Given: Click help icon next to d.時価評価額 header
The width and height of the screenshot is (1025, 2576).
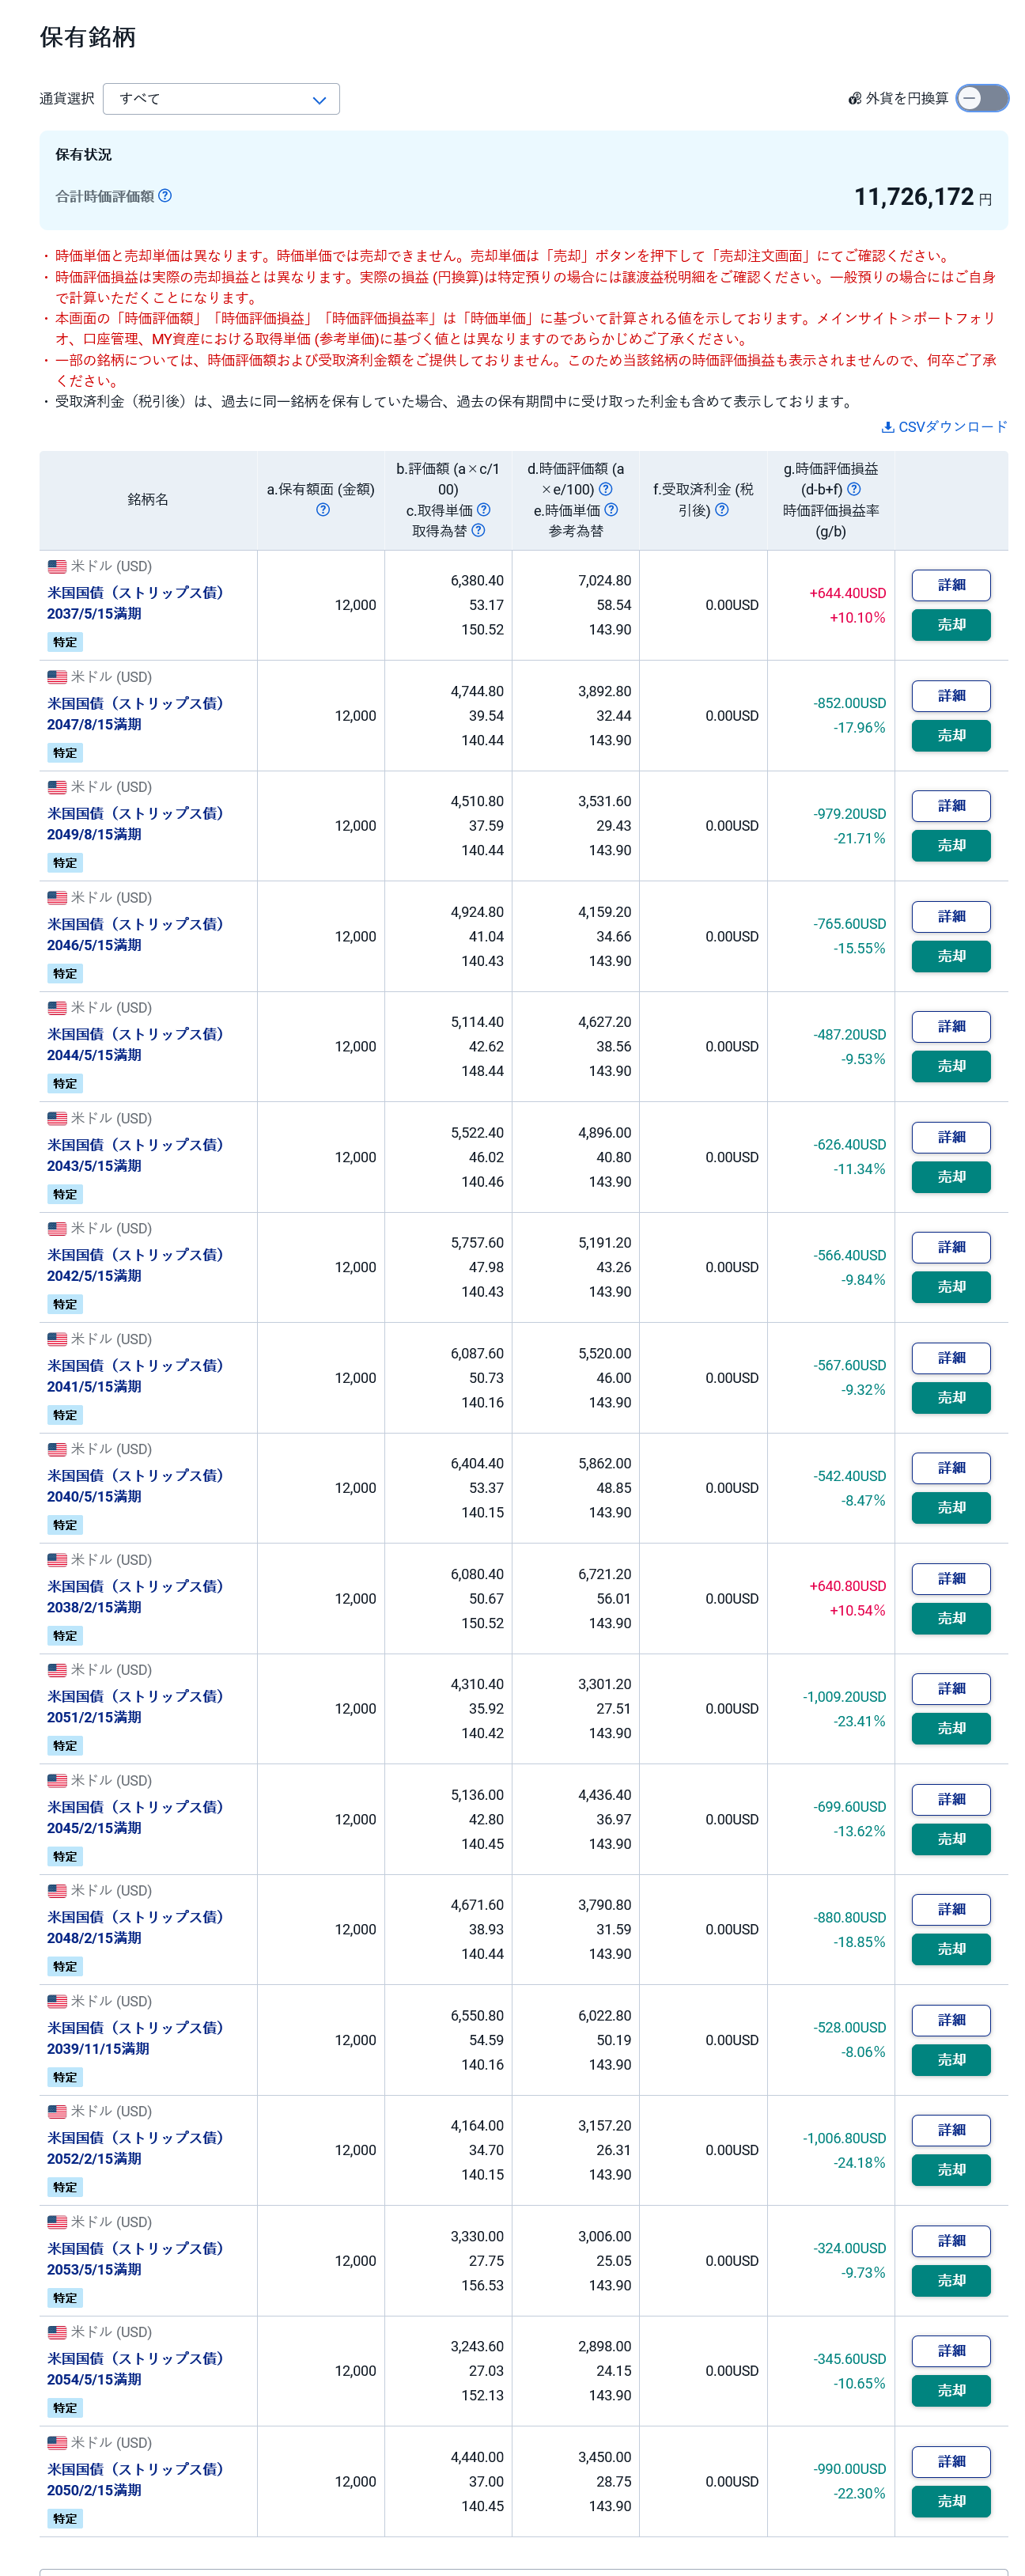Looking at the screenshot, I should point(605,489).
